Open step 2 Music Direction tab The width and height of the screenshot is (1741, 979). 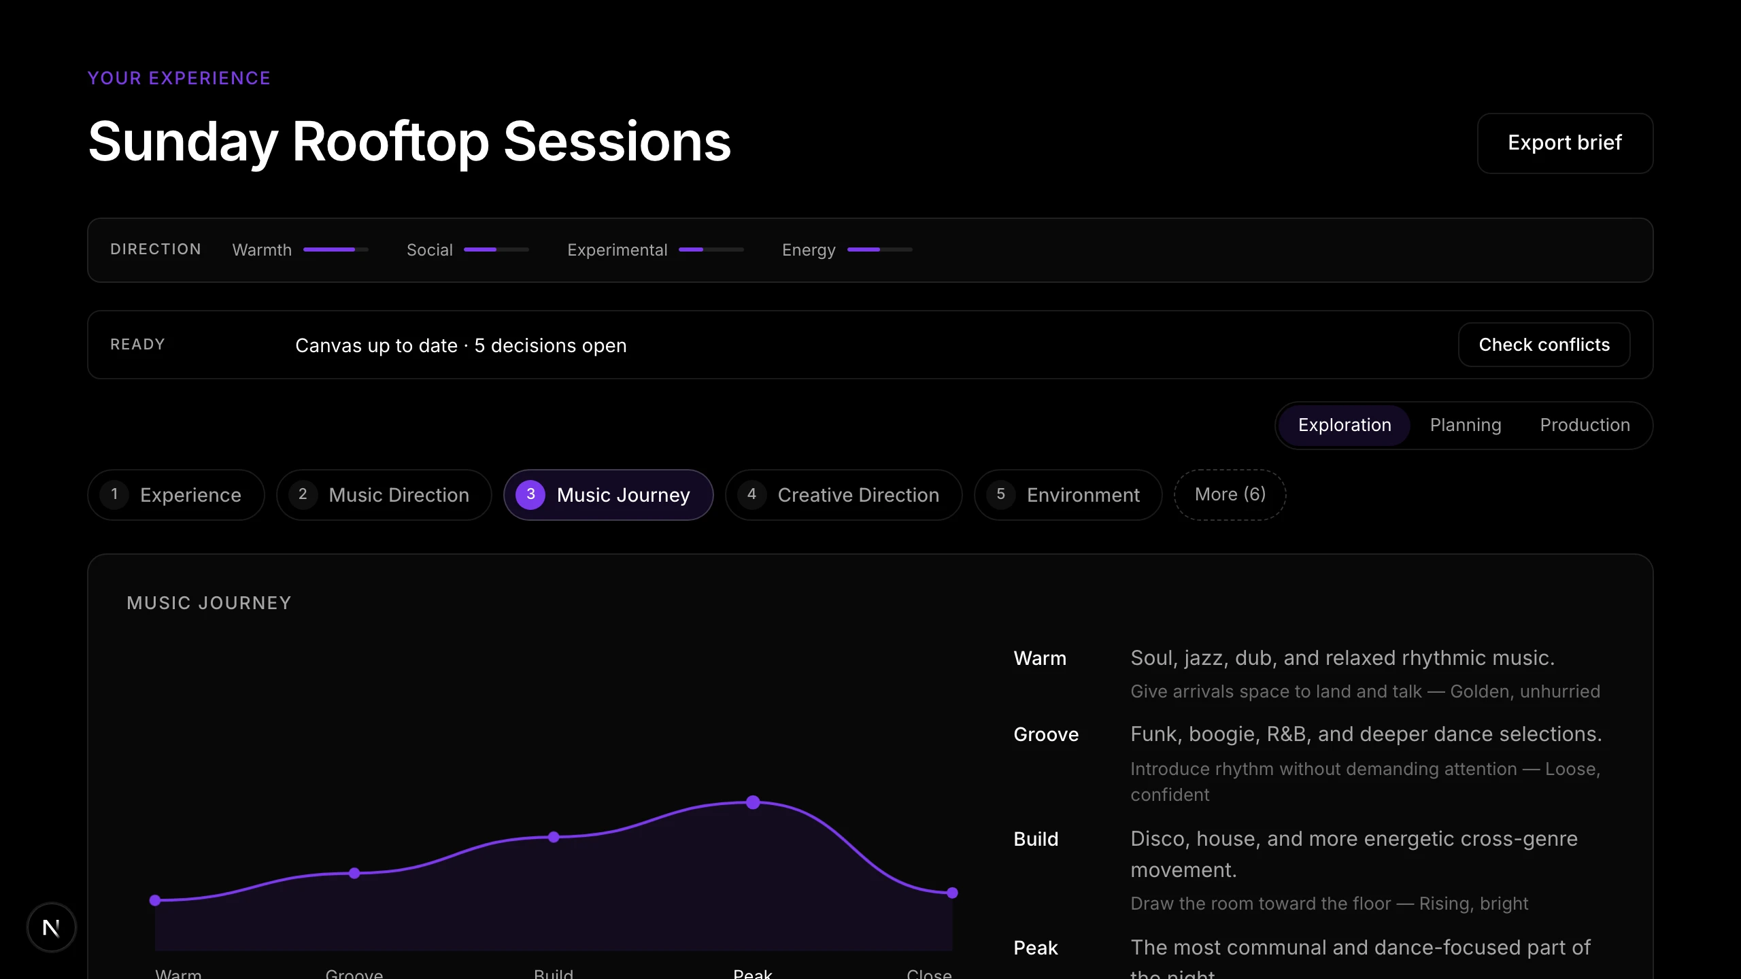(384, 495)
